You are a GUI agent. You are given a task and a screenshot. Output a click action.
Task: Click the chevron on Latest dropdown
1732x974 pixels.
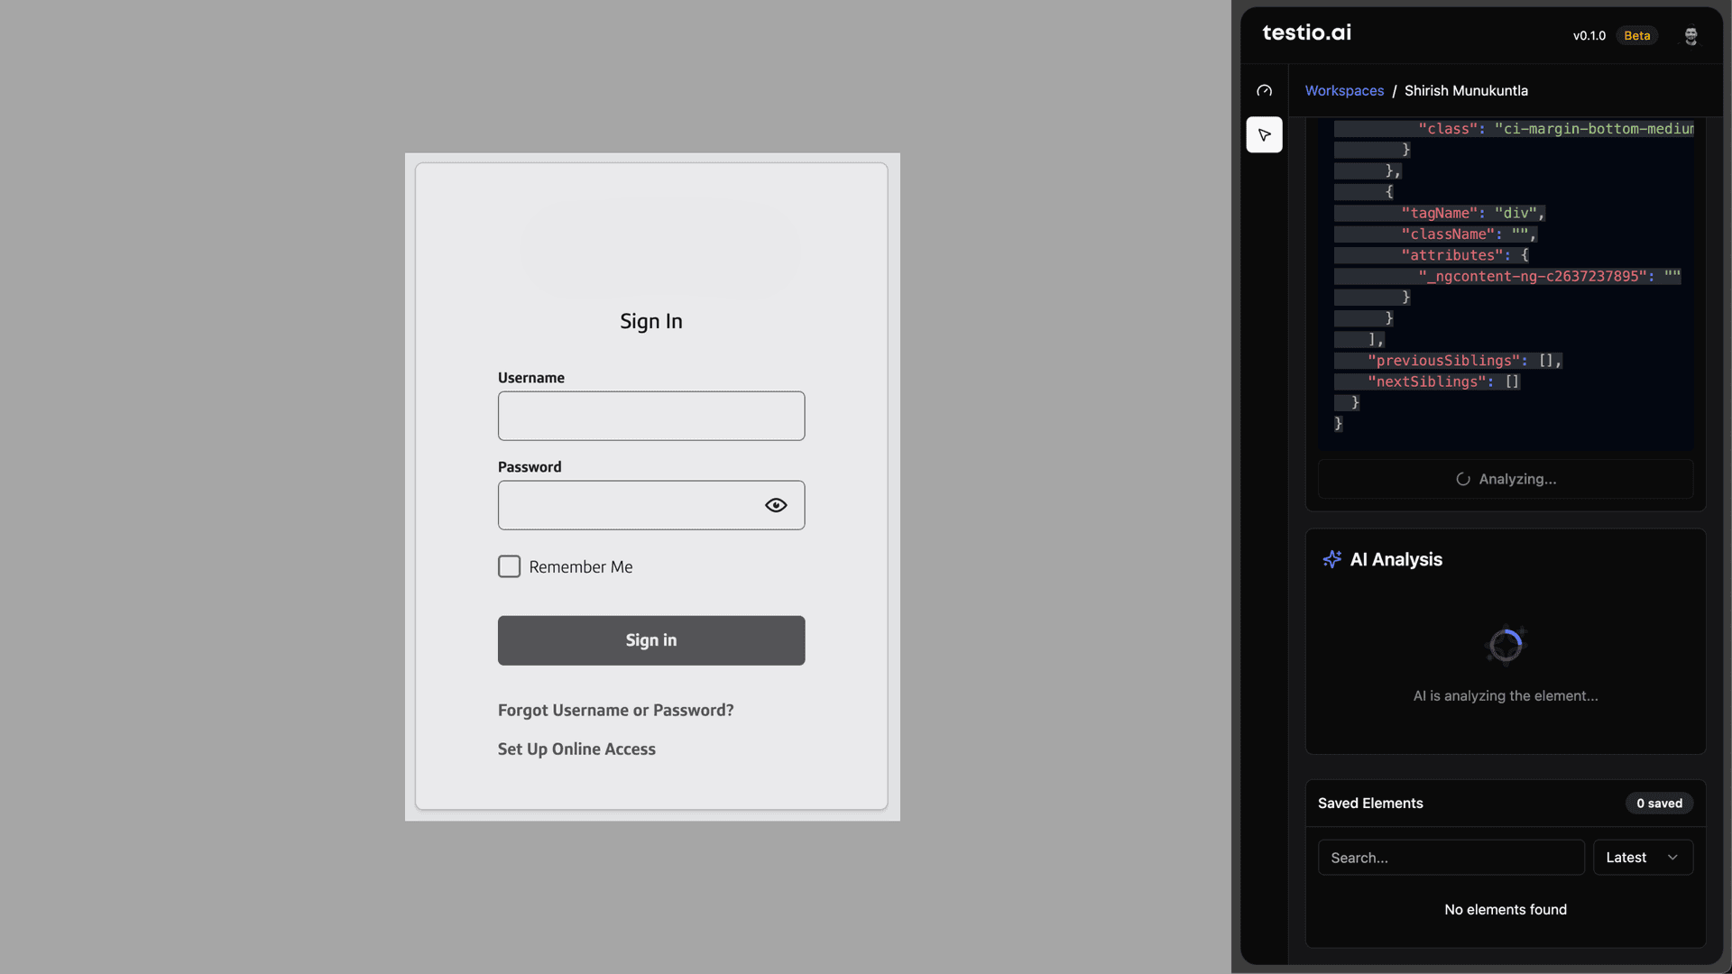pos(1672,858)
